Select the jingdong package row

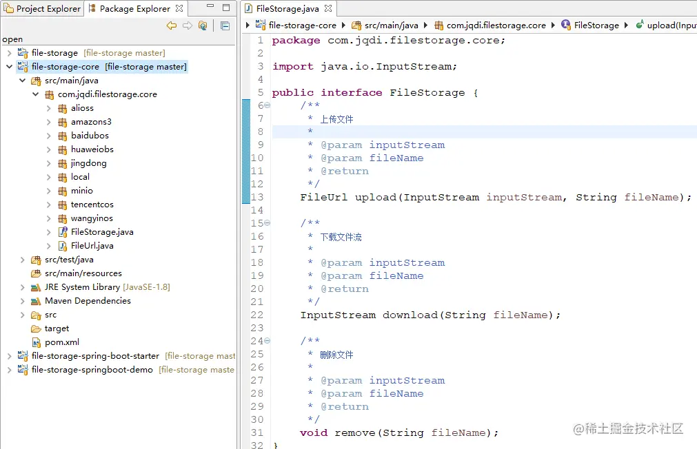[88, 163]
